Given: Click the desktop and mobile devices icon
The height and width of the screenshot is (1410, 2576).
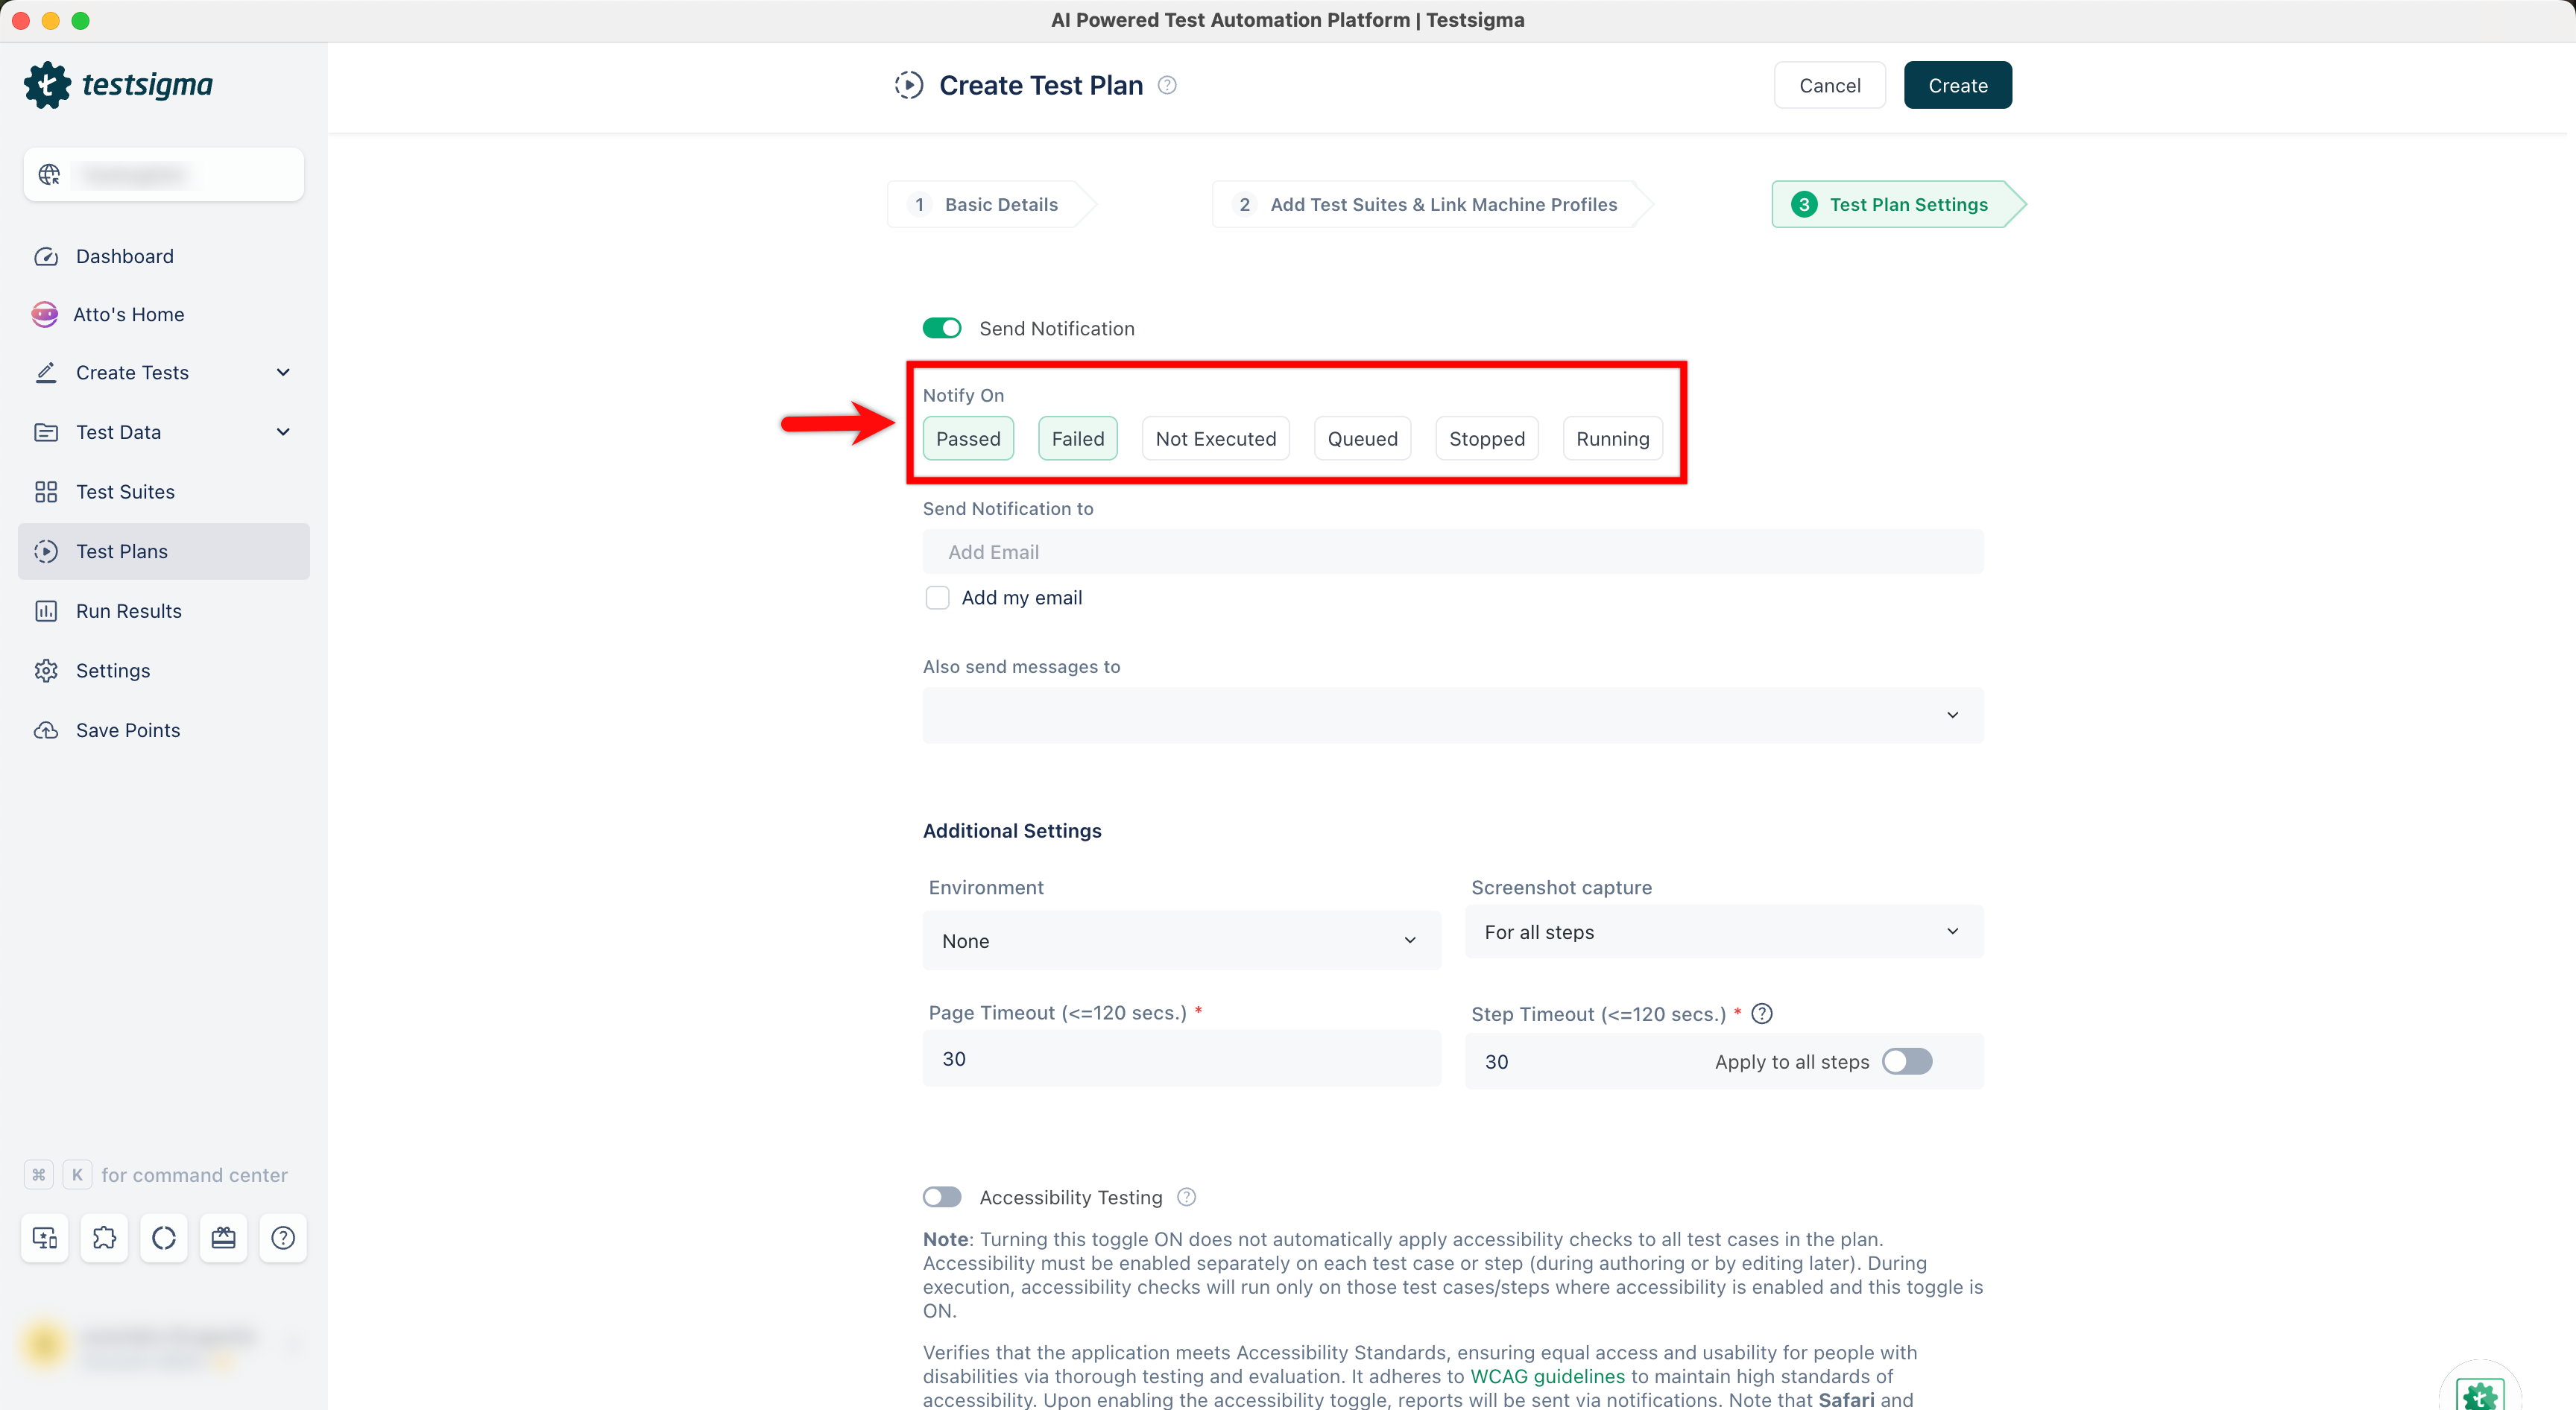Looking at the screenshot, I should [x=45, y=1238].
